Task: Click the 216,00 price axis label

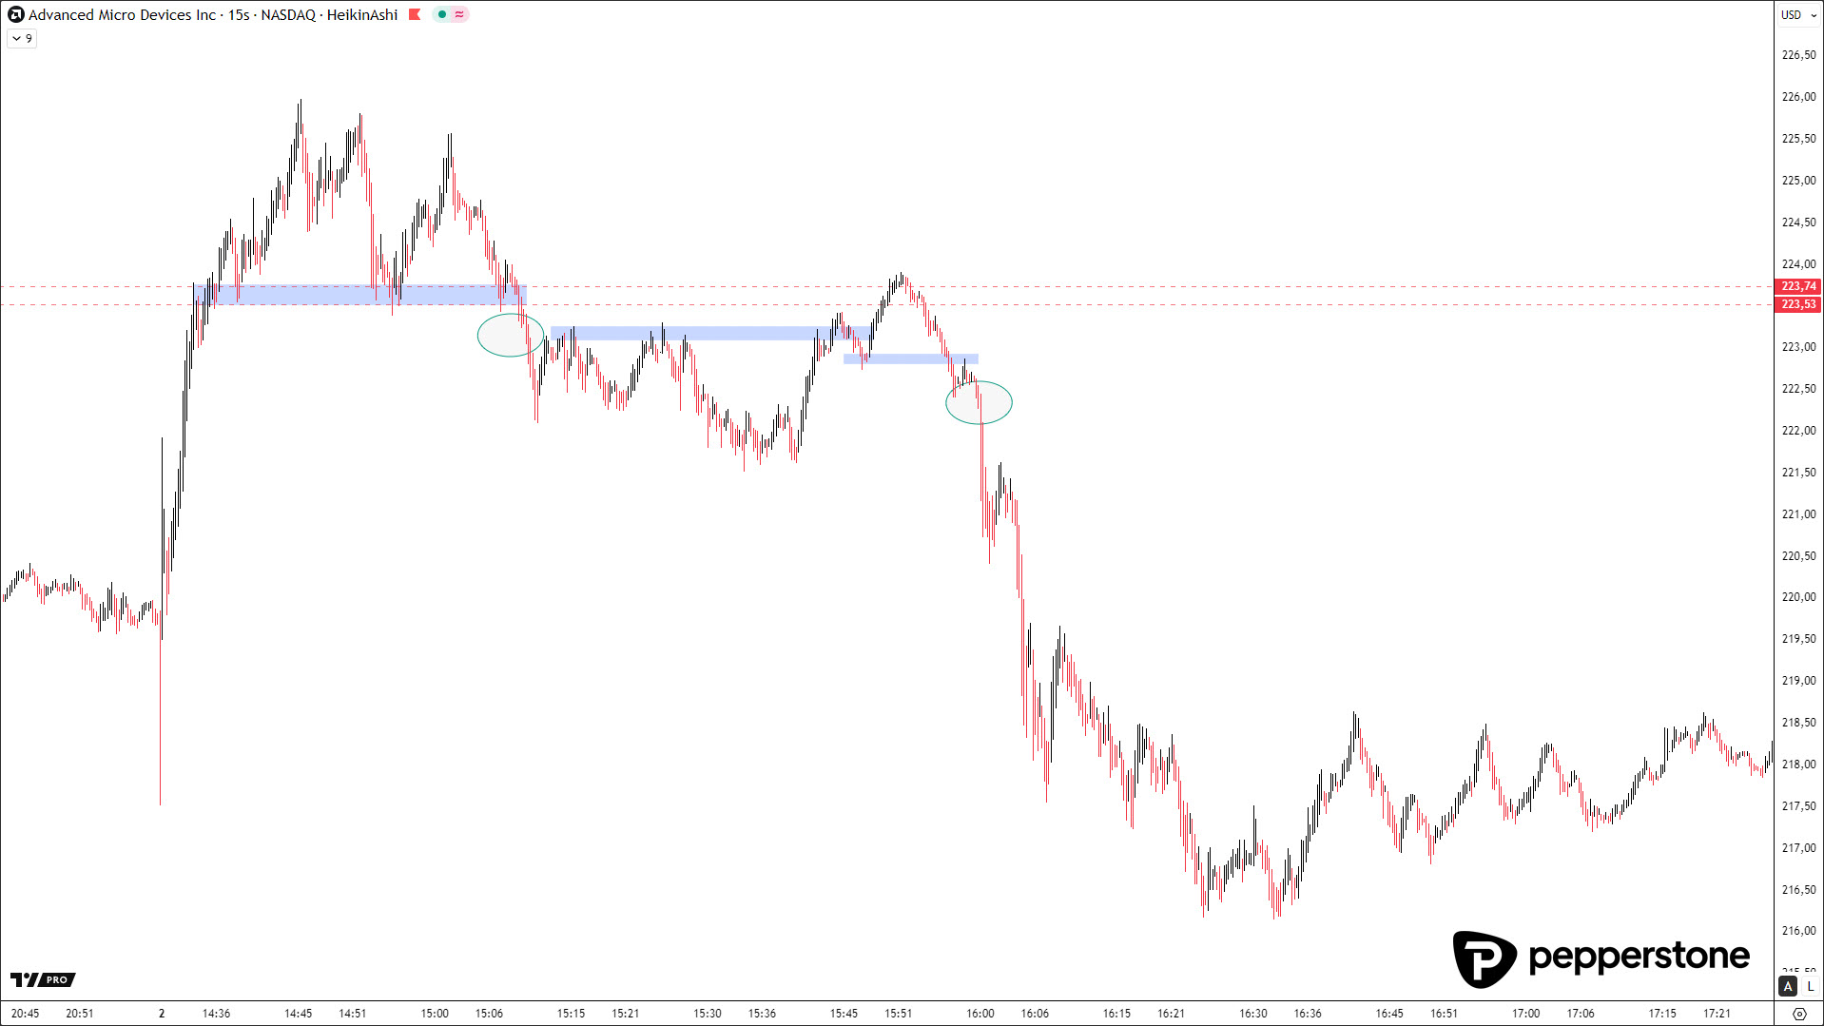Action: point(1798,930)
